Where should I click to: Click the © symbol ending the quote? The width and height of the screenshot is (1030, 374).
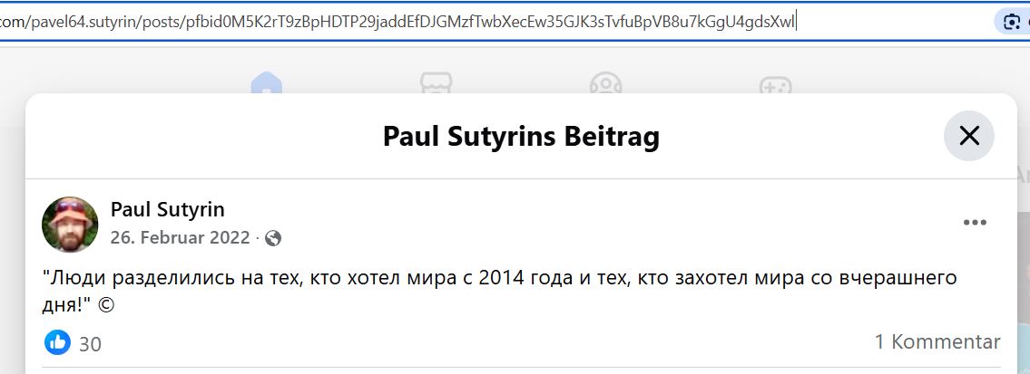[x=106, y=305]
